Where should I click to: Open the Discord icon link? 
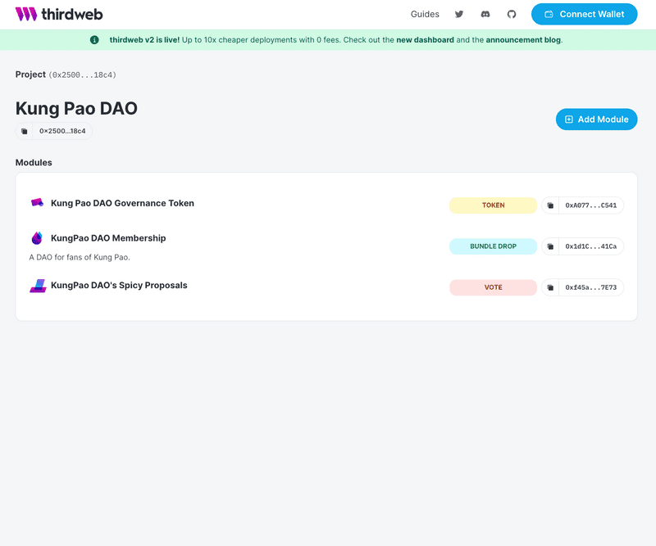click(x=485, y=14)
